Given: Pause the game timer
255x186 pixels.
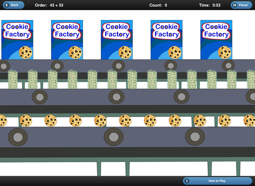Looking at the screenshot, I should (241, 5).
